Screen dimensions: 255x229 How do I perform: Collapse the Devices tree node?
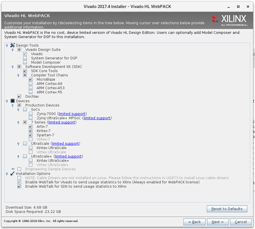7,101
